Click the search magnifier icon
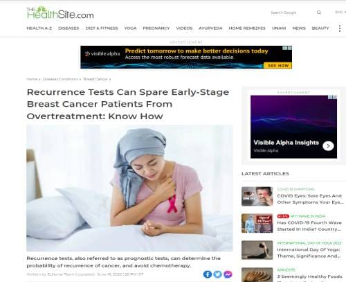 pyautogui.click(x=319, y=12)
